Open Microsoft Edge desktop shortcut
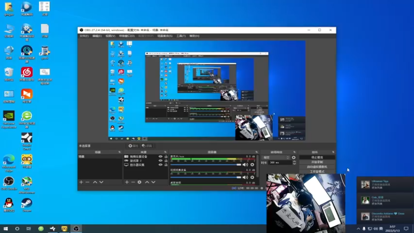Viewport: 414px width, 233px height. click(9, 163)
